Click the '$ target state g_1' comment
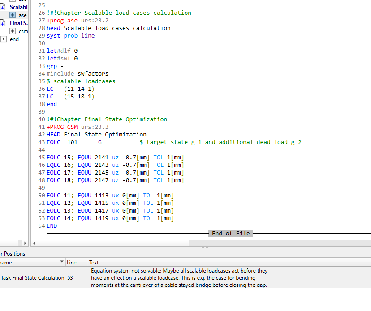Image resolution: width=371 pixels, height=311 pixels. click(220, 142)
